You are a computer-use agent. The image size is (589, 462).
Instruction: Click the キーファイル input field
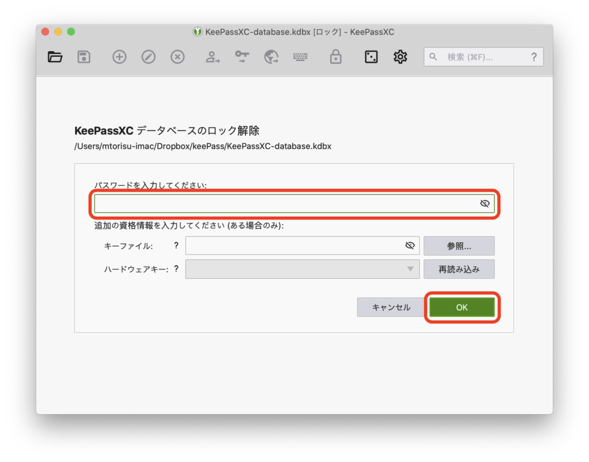[302, 245]
